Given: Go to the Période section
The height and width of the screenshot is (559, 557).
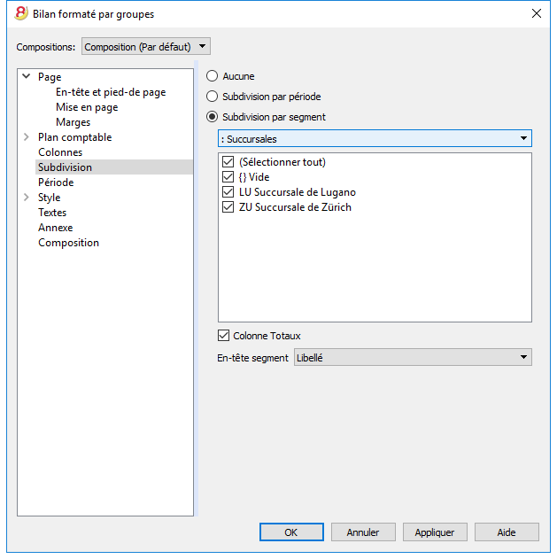Looking at the screenshot, I should pyautogui.click(x=56, y=182).
